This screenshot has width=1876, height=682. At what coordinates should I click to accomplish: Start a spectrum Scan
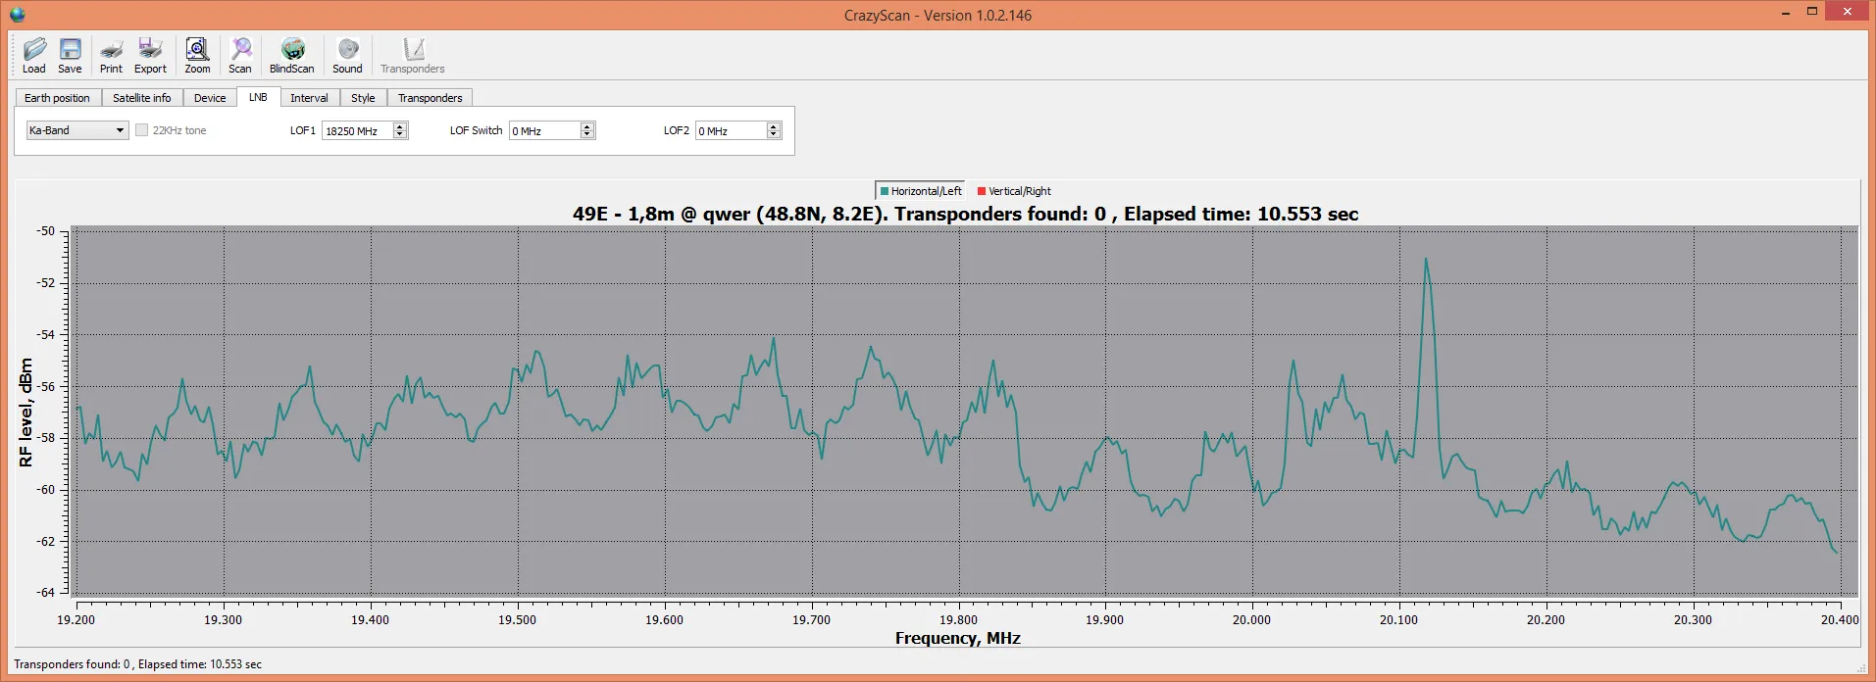click(x=240, y=55)
